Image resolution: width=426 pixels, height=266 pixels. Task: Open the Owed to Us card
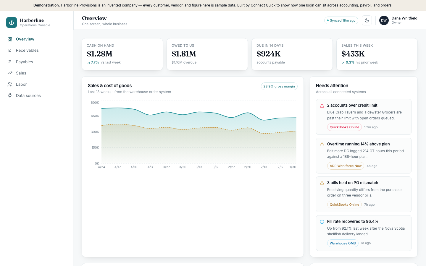pyautogui.click(x=207, y=54)
